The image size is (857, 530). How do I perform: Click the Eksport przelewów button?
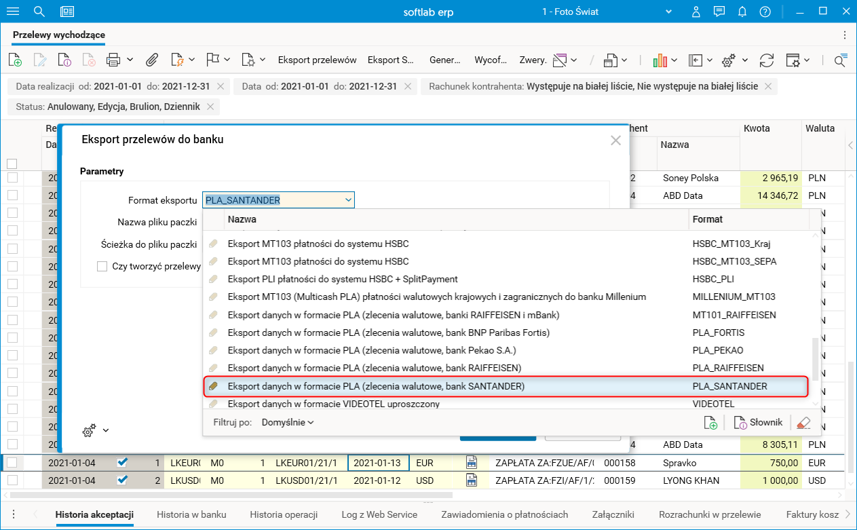coord(317,60)
